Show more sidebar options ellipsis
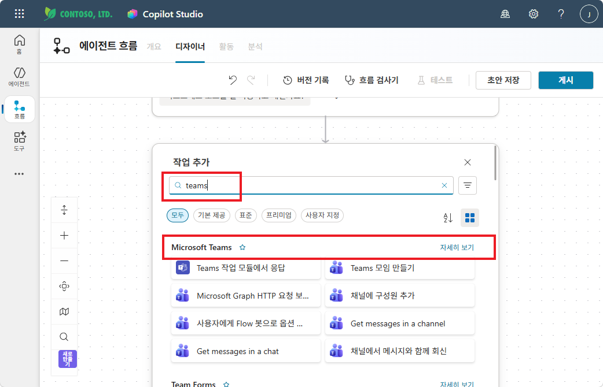Viewport: 603px width, 387px height. (19, 174)
